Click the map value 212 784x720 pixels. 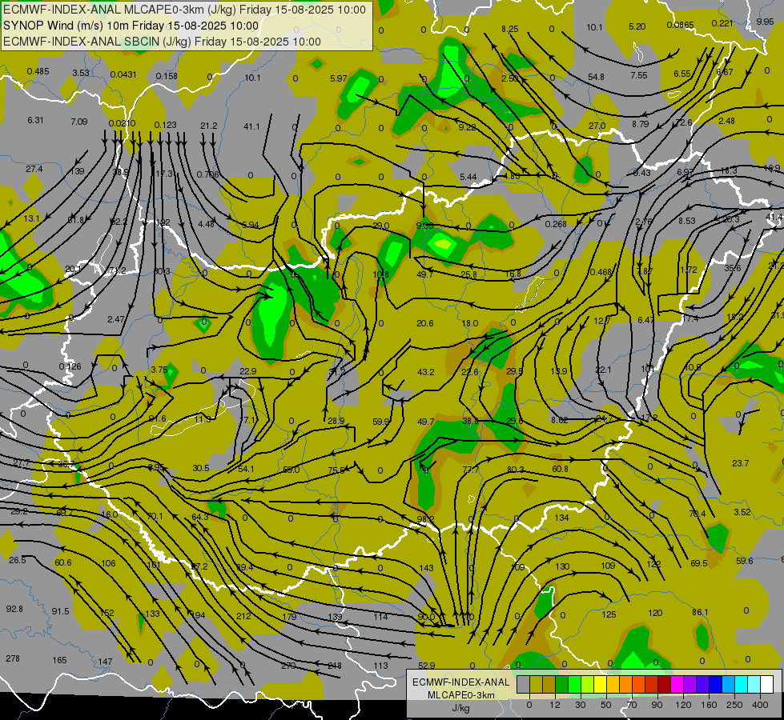point(243,615)
